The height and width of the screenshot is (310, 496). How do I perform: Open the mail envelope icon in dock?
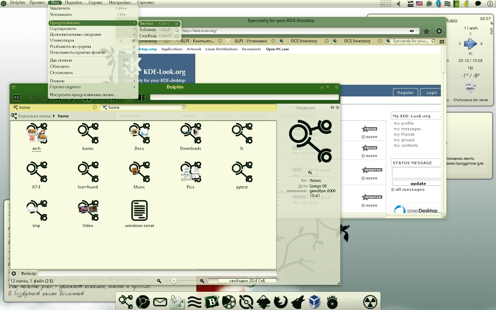pyautogui.click(x=160, y=302)
